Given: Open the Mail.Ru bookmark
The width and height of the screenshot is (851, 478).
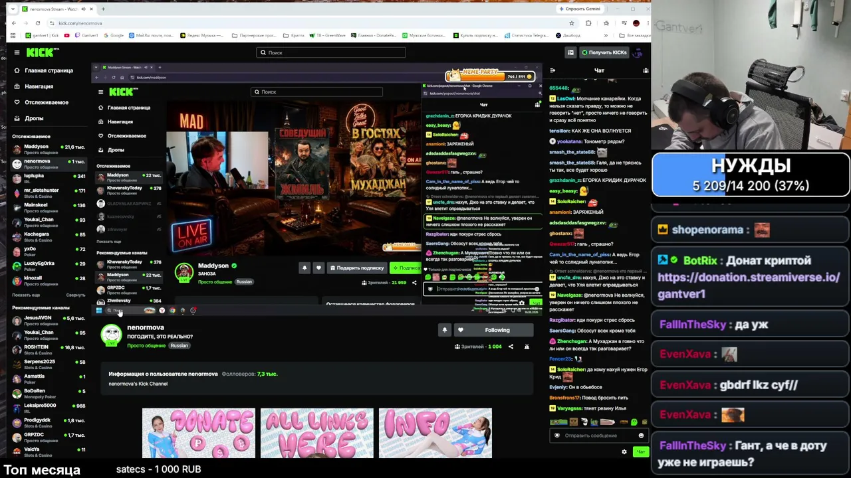Looking at the screenshot, I should tap(152, 35).
